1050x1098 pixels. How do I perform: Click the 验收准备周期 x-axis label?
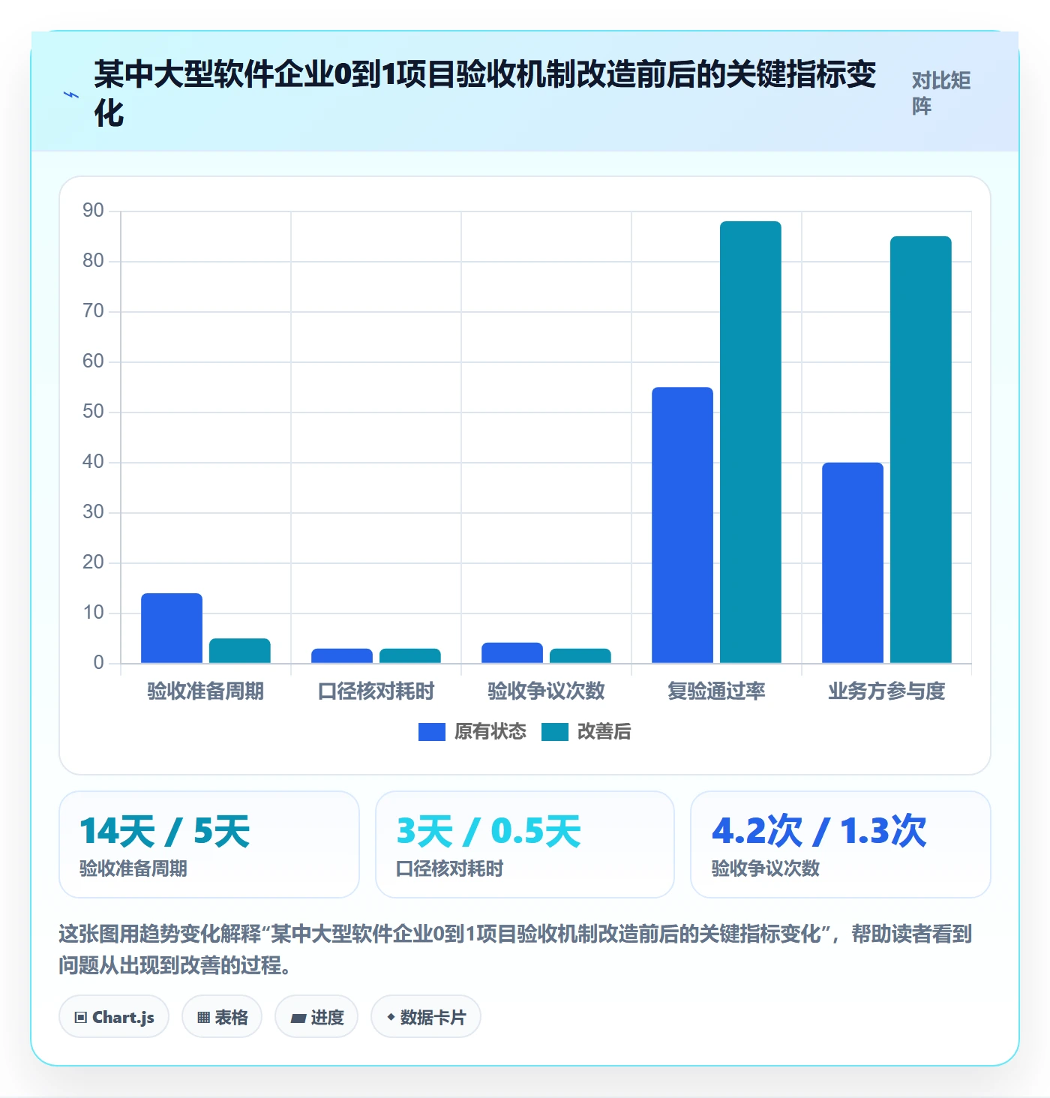coord(205,691)
